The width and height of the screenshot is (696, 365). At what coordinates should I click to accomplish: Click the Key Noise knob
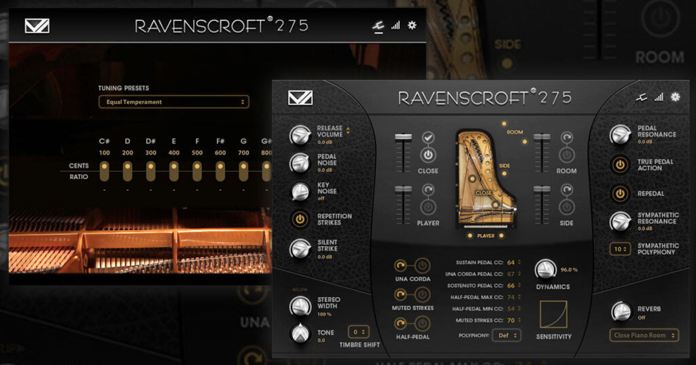tap(300, 191)
